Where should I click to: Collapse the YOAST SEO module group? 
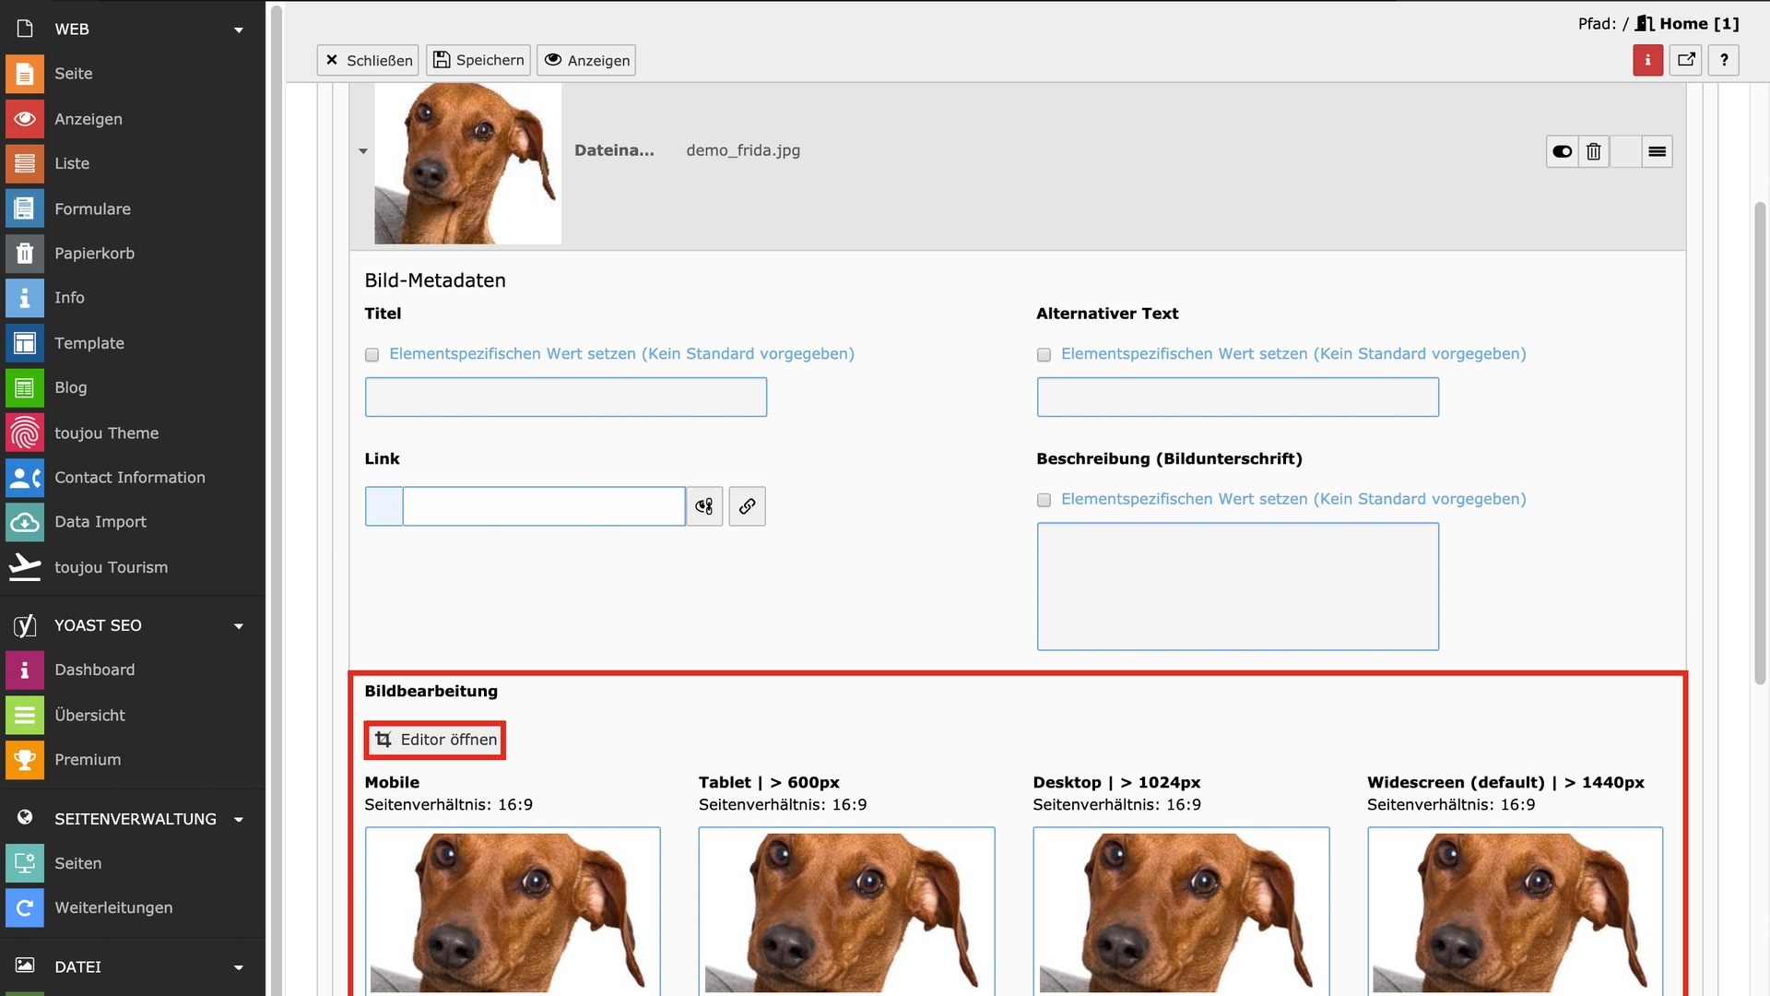click(x=239, y=626)
